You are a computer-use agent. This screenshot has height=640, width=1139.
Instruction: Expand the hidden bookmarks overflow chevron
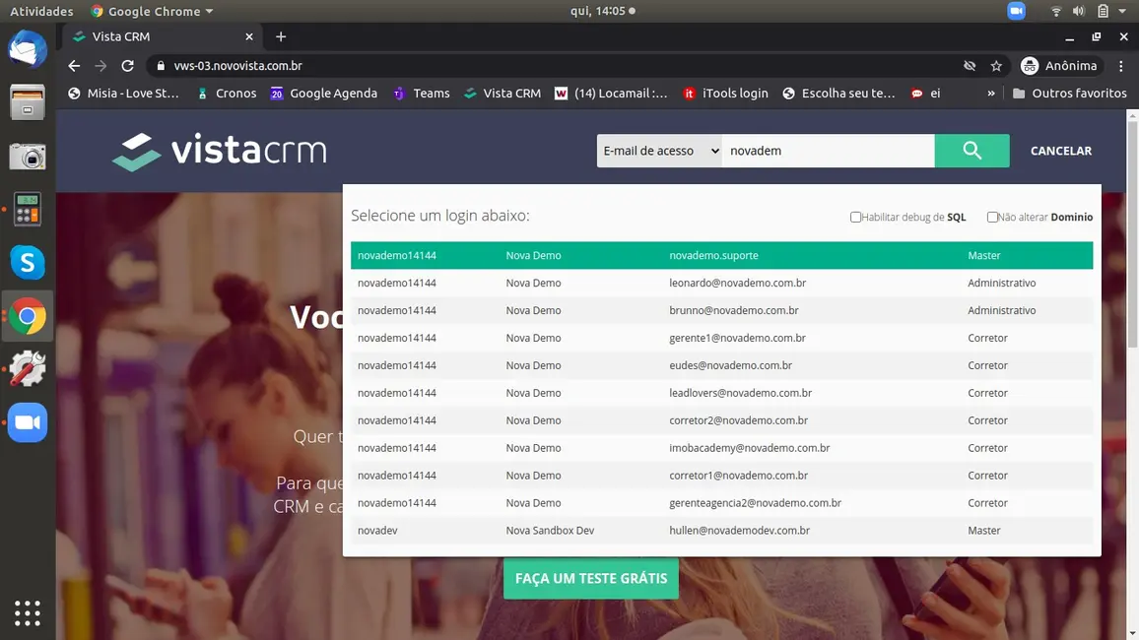point(990,94)
